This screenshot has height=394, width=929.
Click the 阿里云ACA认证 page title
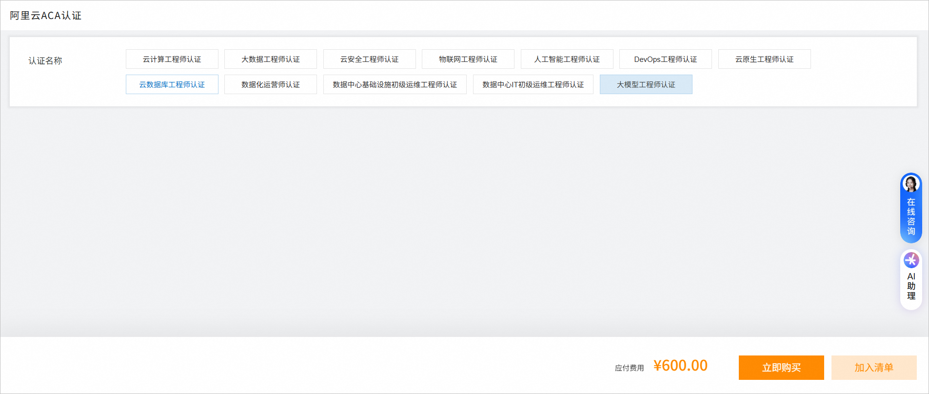(x=46, y=16)
